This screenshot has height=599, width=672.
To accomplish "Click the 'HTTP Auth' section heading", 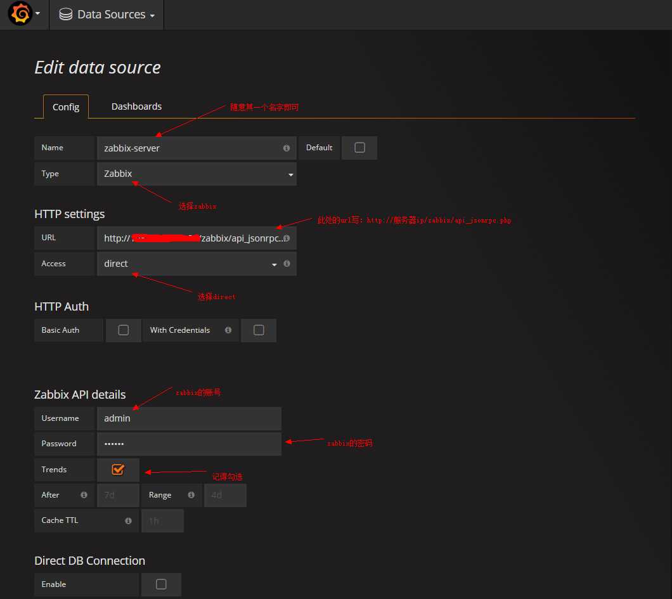I will (x=61, y=306).
